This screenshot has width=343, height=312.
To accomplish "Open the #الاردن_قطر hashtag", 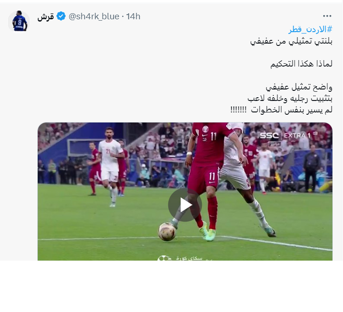I will point(310,29).
